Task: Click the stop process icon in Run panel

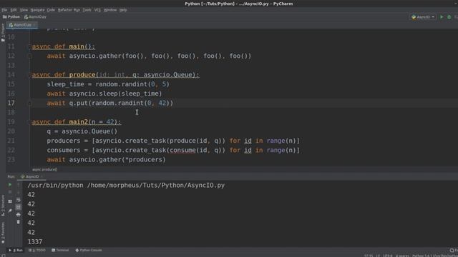Action: click(10, 192)
